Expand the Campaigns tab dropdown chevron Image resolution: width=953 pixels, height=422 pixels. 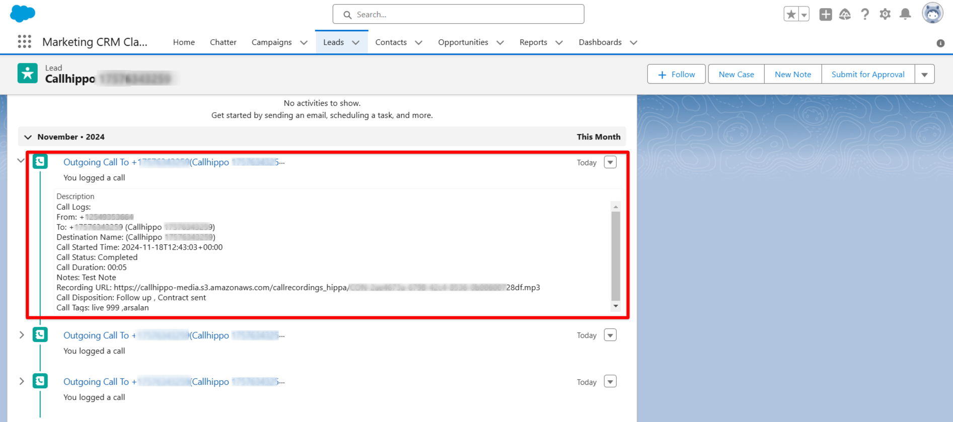[304, 43]
